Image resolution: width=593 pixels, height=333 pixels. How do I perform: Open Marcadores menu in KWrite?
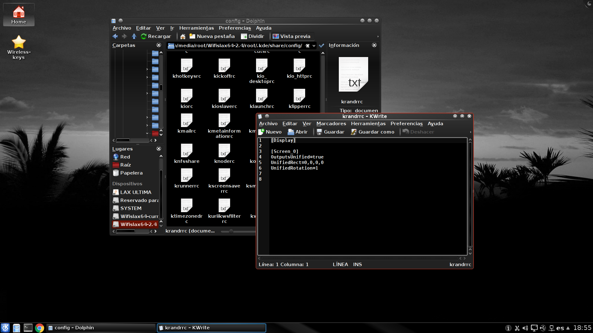[331, 124]
